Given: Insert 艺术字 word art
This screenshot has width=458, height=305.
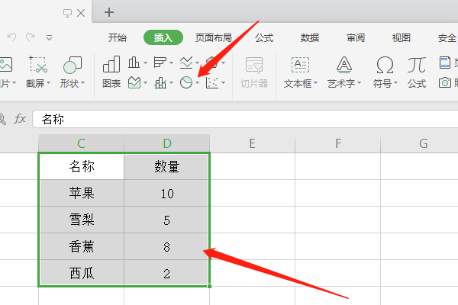Looking at the screenshot, I should (344, 65).
